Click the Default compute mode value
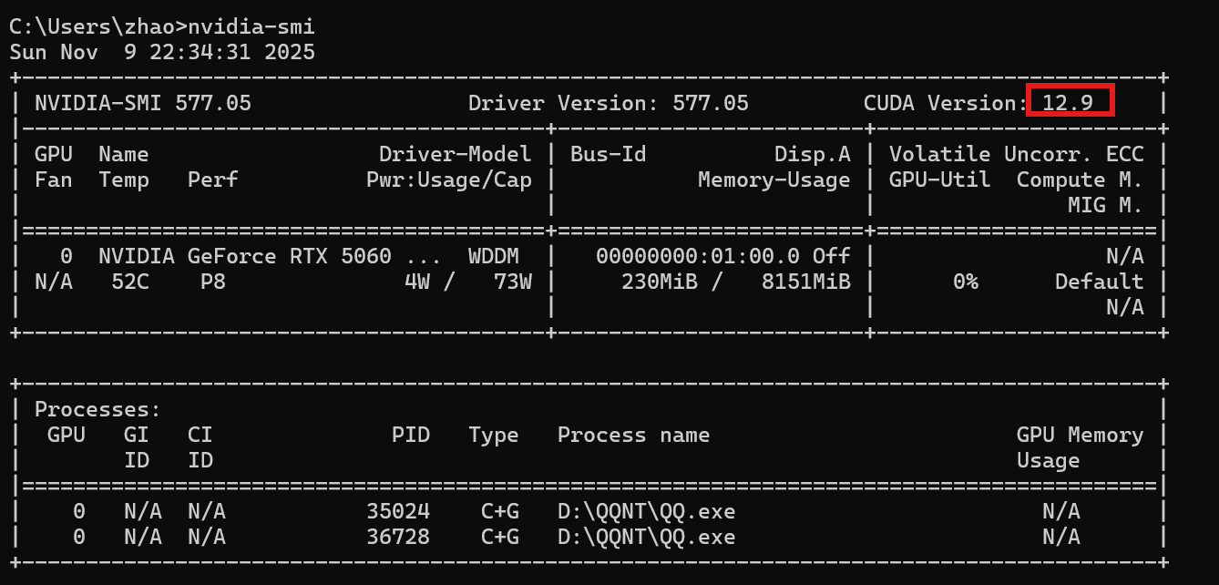 click(x=1100, y=282)
